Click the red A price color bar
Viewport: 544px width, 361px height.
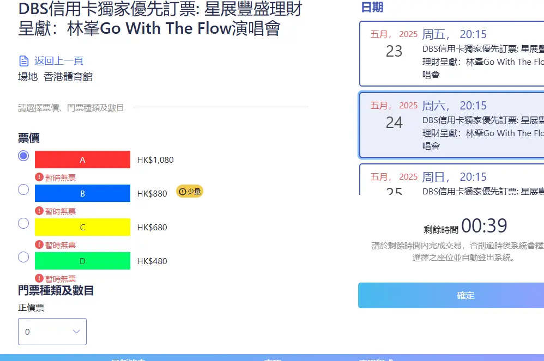pos(82,160)
